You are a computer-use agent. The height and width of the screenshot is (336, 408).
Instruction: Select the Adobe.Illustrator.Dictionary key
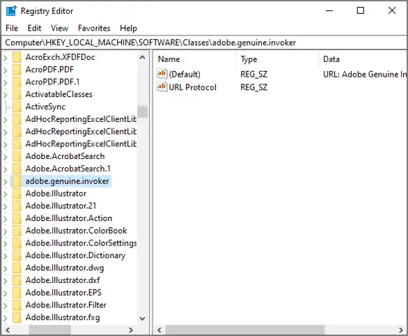pos(75,255)
